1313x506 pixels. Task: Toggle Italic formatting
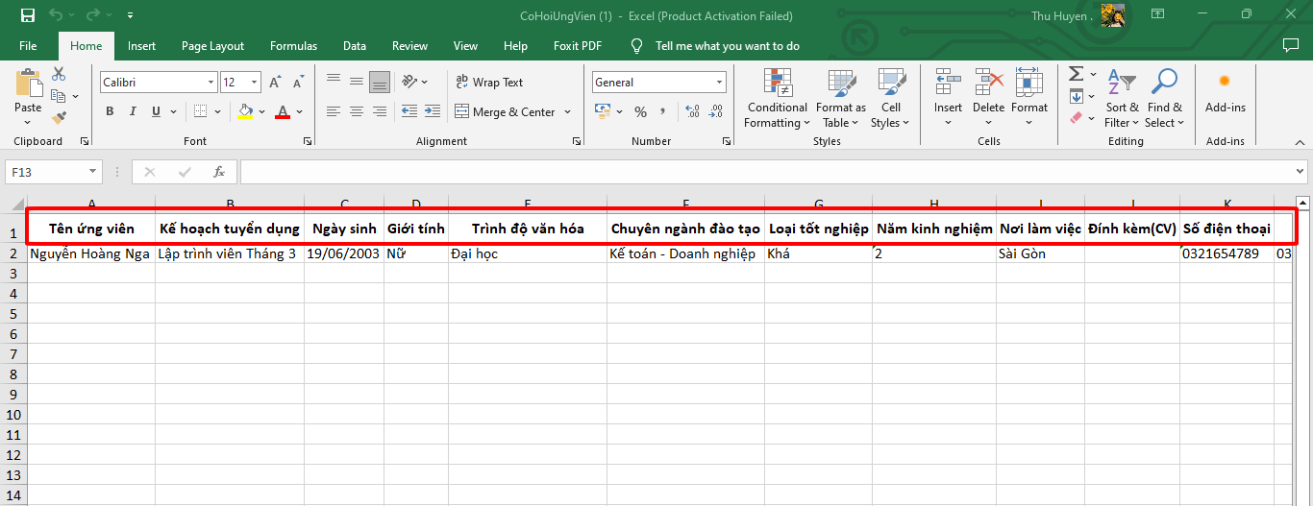(133, 111)
